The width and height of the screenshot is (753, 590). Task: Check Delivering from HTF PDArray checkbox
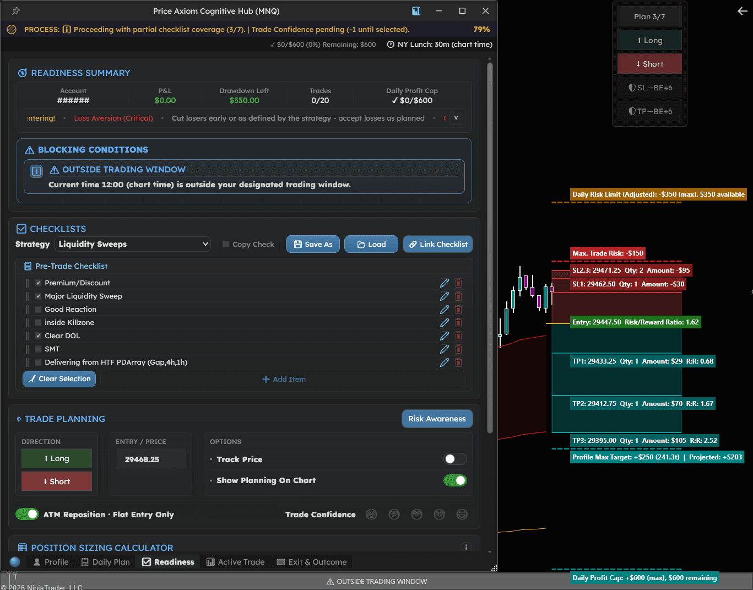(x=38, y=362)
